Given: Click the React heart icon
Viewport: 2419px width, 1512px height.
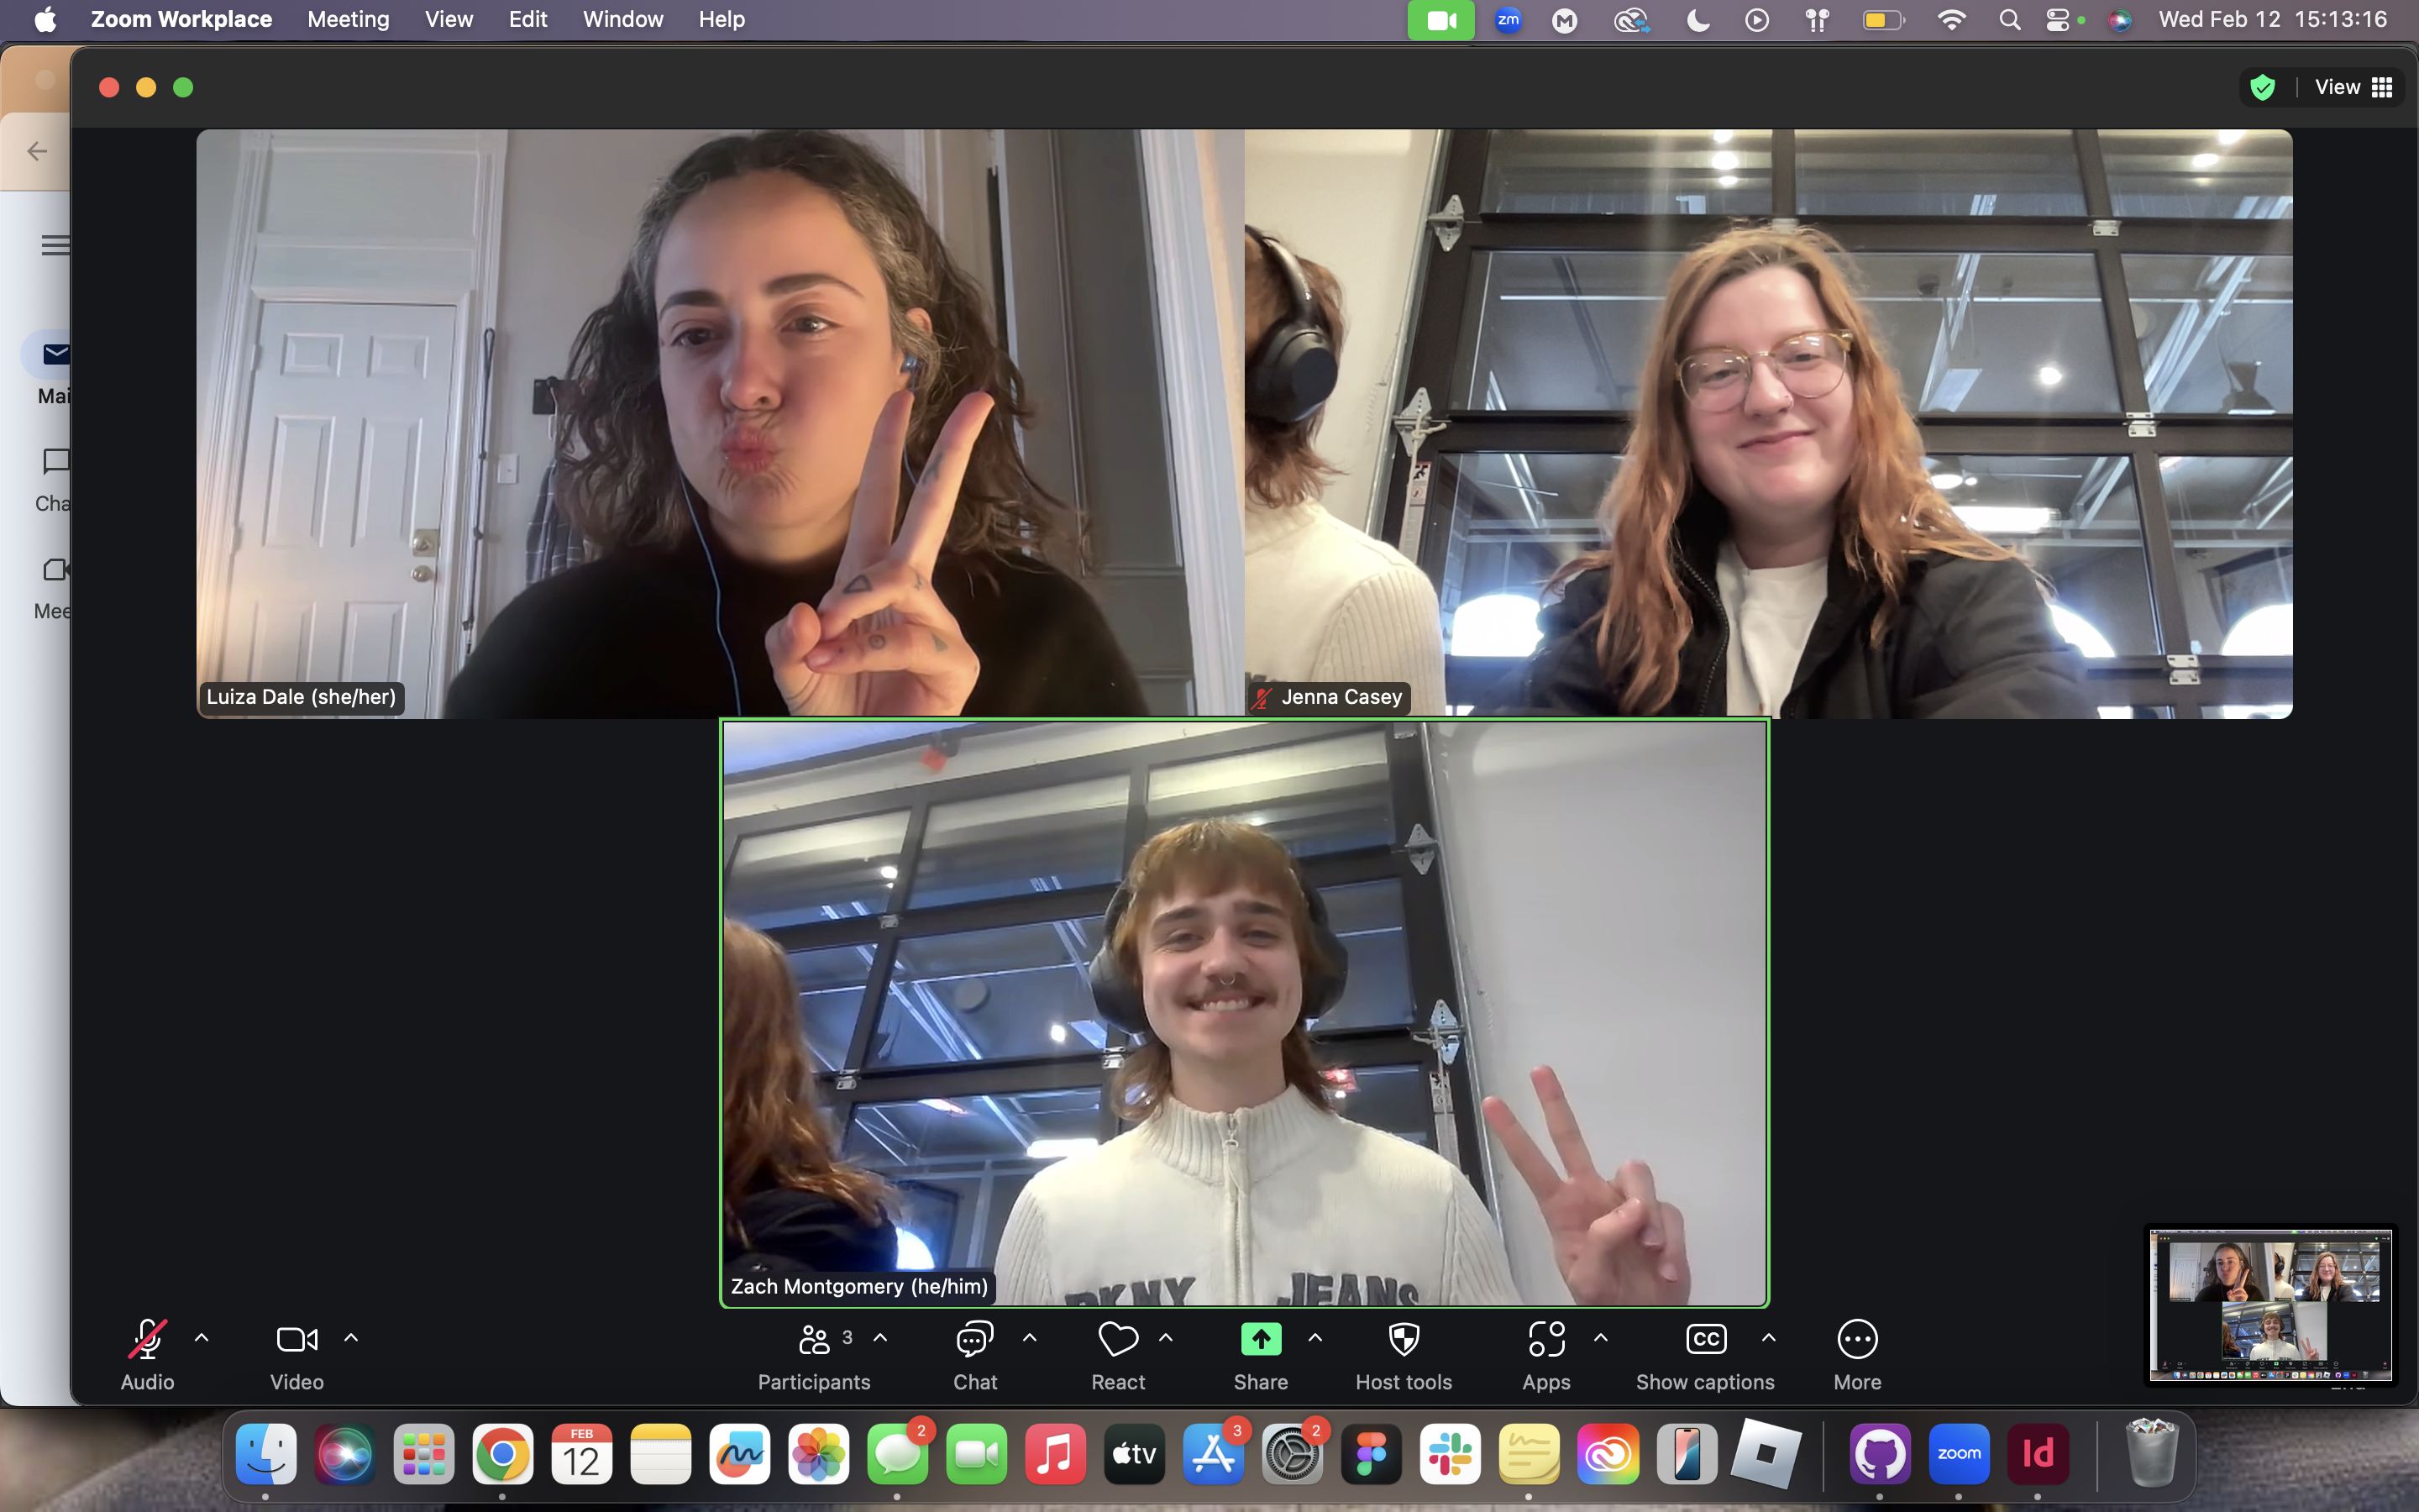Looking at the screenshot, I should click(x=1118, y=1340).
